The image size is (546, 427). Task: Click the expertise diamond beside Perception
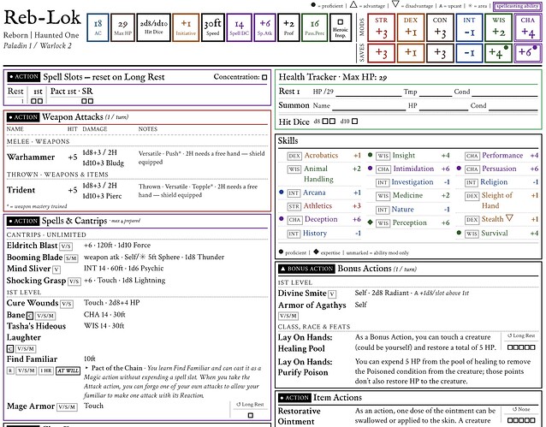371,222
